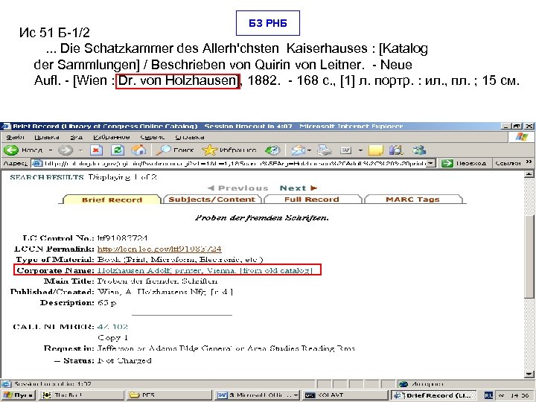Click the Mail envelope icon in the toolbar
Screen dimensions: 536x402
(x=298, y=150)
